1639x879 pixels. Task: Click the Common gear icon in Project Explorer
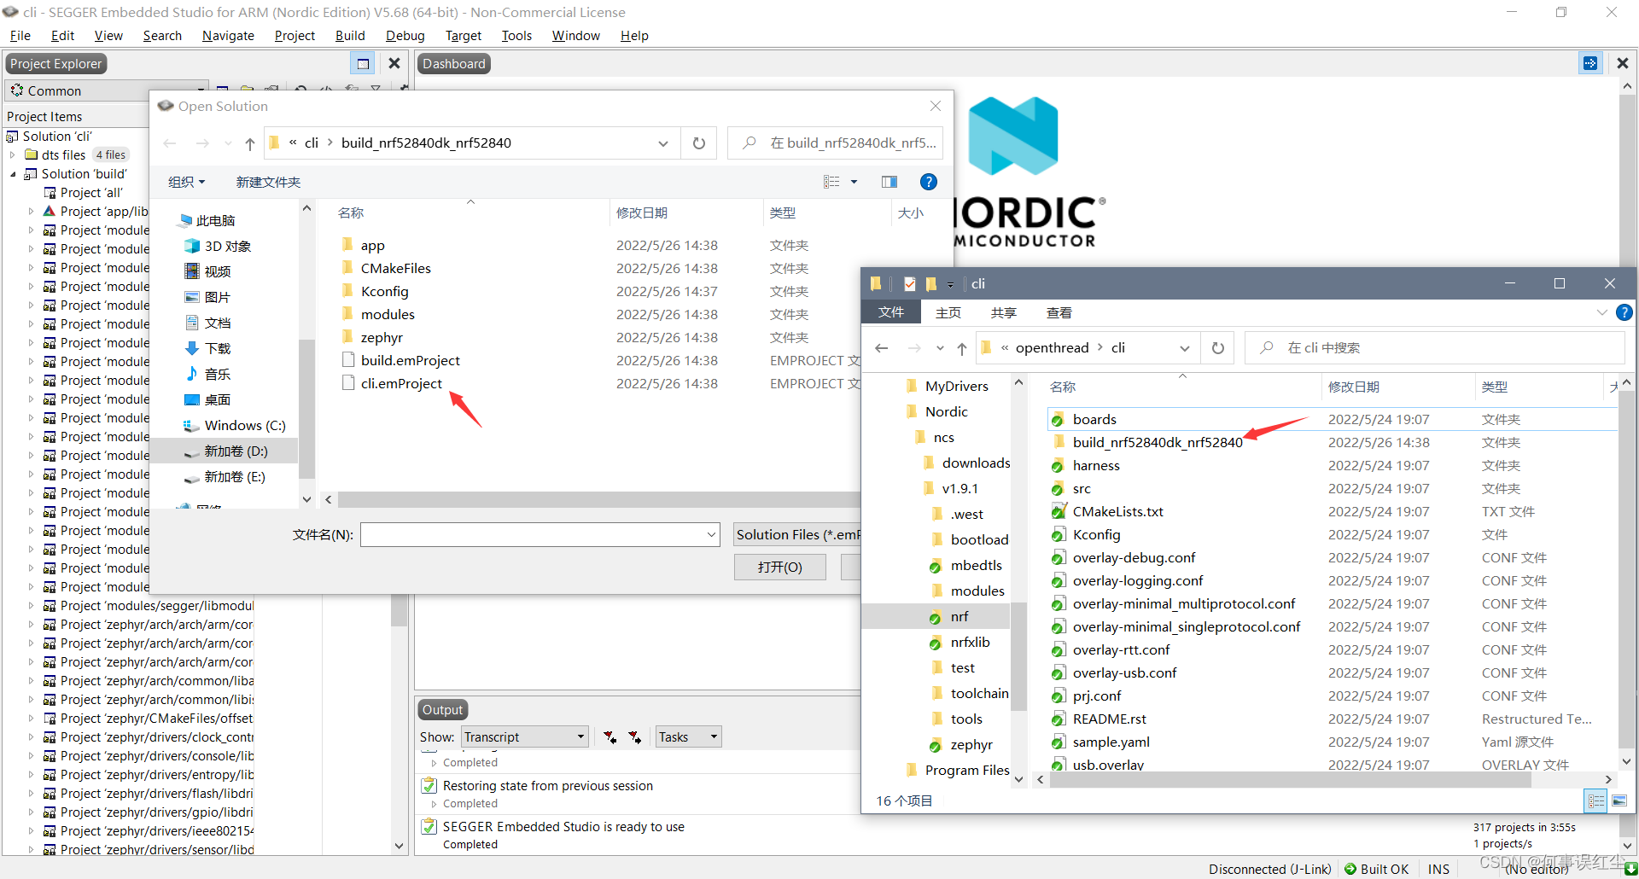pos(17,90)
